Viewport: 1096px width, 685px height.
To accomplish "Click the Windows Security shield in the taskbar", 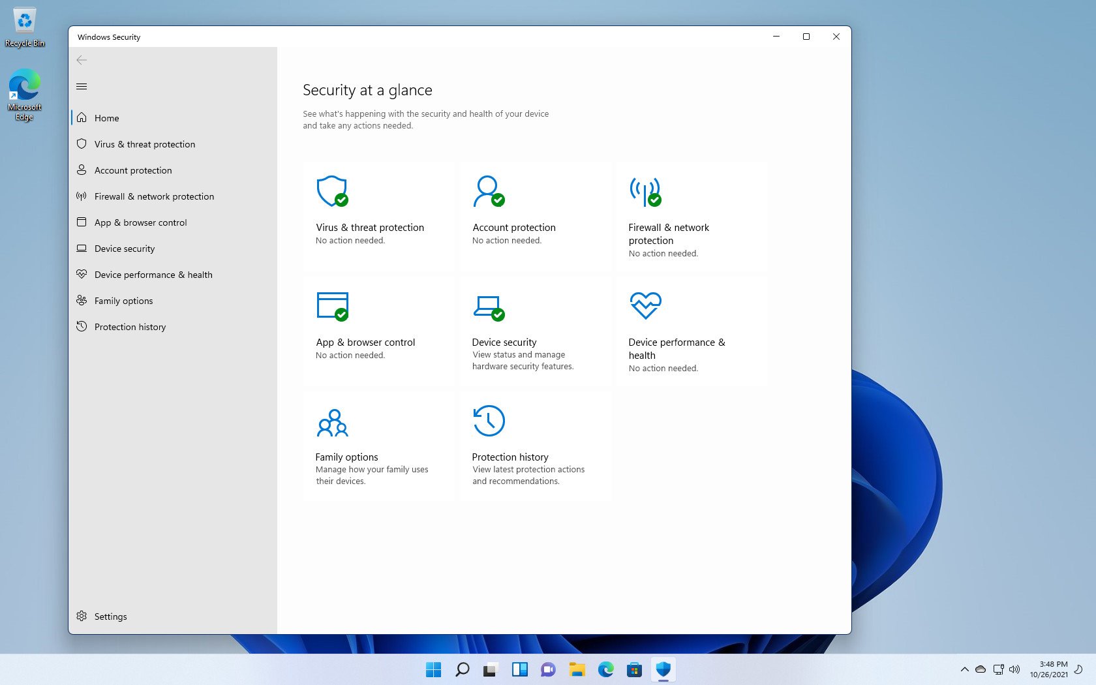I will point(663,669).
